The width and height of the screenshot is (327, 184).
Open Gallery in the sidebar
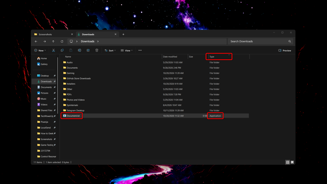44,64
